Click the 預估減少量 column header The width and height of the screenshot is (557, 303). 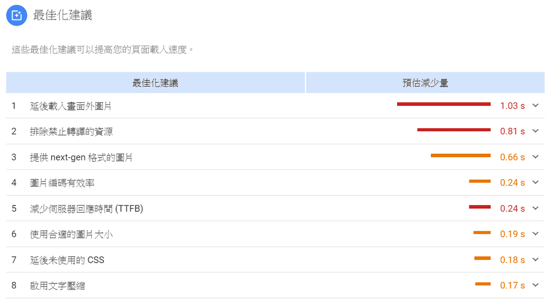(425, 83)
